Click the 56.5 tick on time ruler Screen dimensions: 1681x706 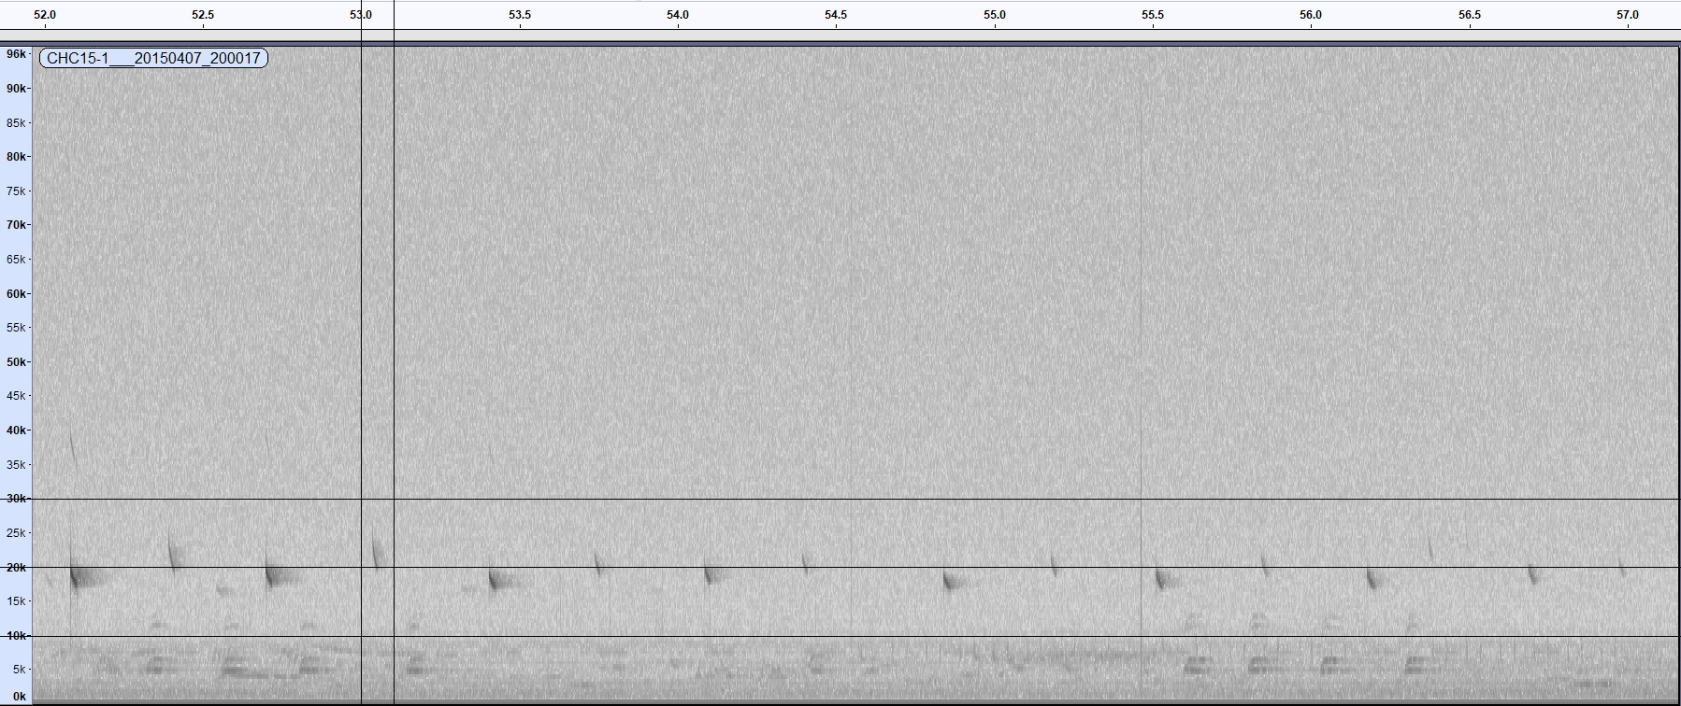[1470, 15]
